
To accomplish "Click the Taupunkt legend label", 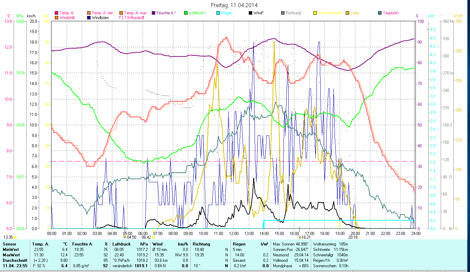I will [x=391, y=13].
